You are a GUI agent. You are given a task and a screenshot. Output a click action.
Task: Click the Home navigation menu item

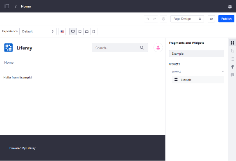point(9,63)
